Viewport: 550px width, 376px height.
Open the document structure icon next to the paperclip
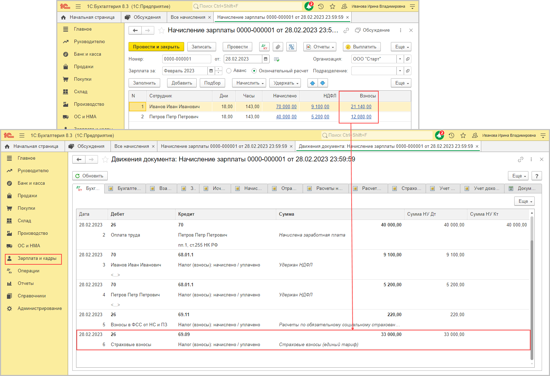click(291, 47)
